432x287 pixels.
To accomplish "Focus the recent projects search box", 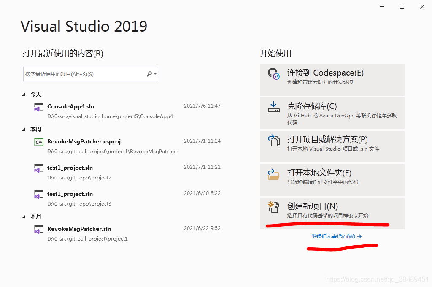I will click(90, 74).
